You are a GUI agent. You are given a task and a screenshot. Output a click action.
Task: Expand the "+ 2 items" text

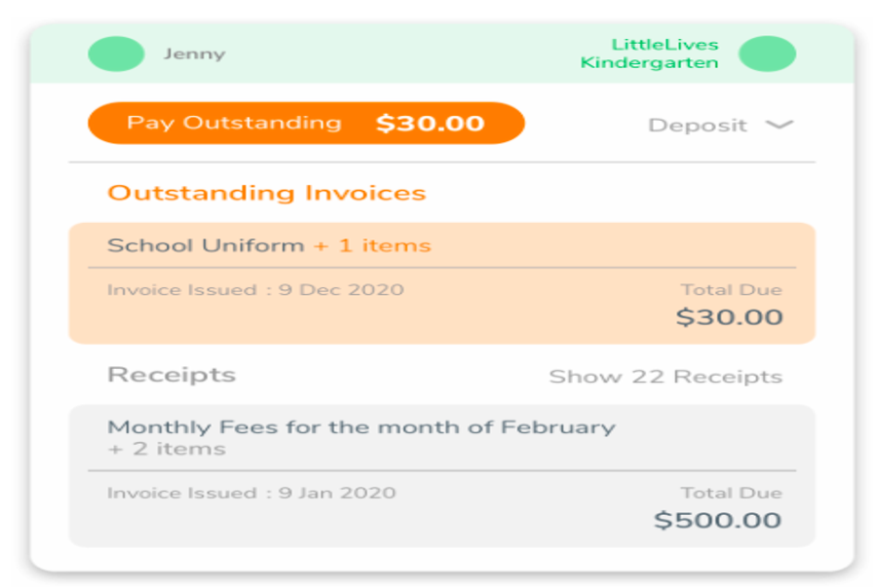(x=167, y=449)
